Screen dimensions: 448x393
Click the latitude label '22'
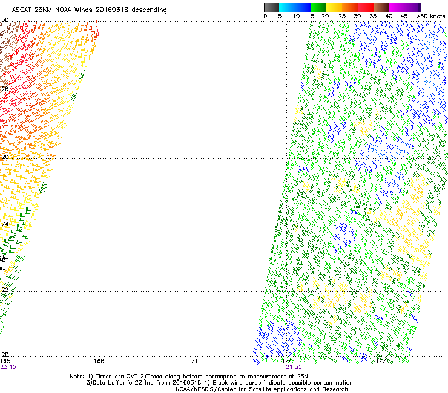(5, 290)
